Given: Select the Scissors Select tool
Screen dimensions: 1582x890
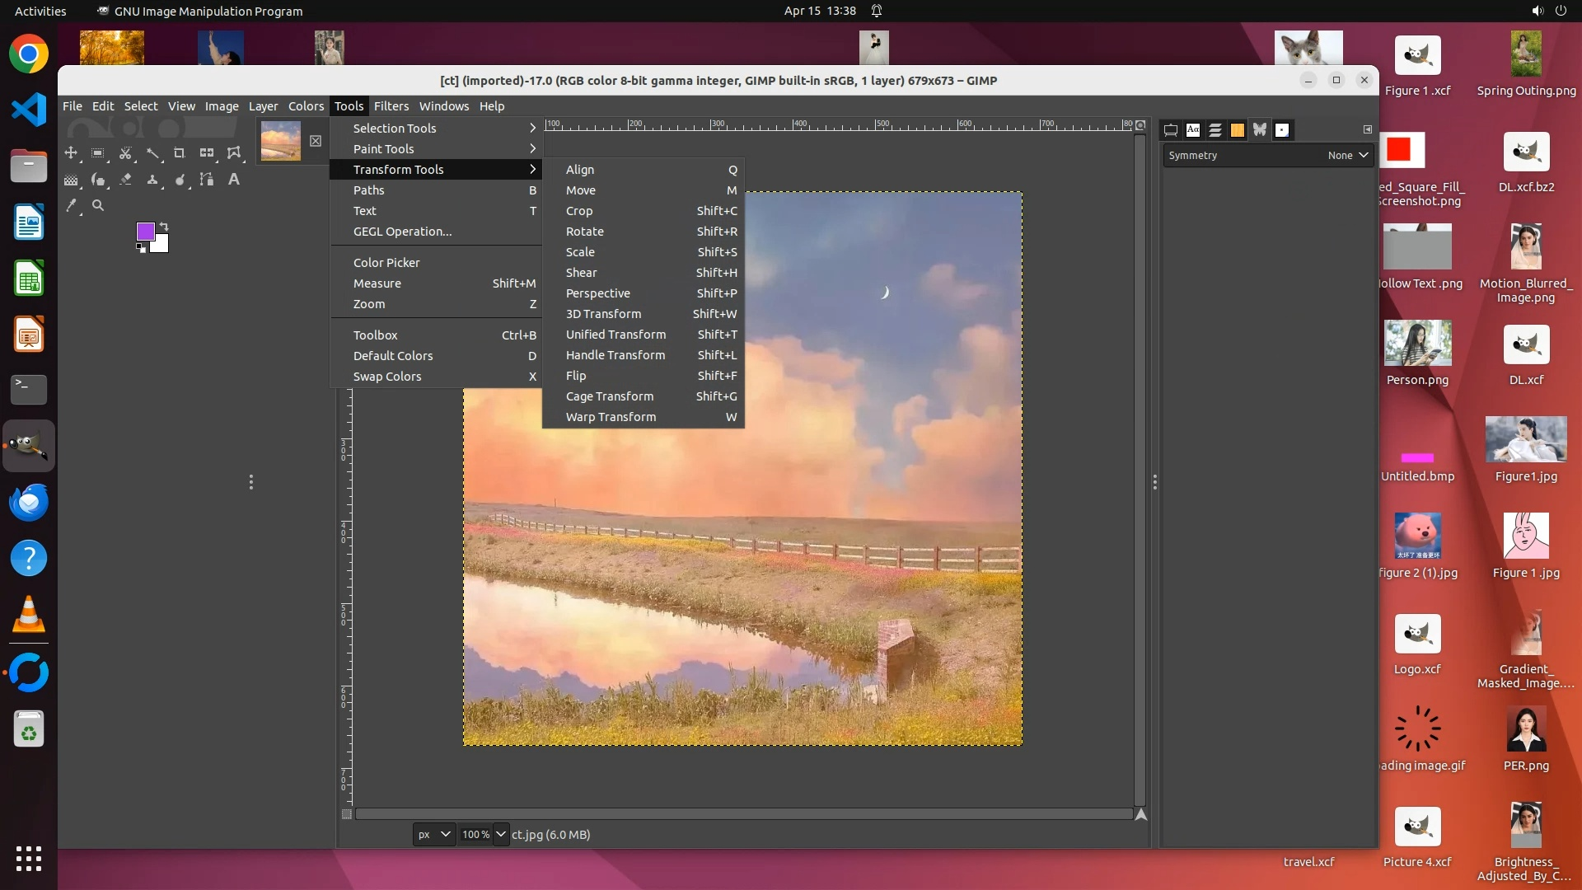Looking at the screenshot, I should pos(125,153).
